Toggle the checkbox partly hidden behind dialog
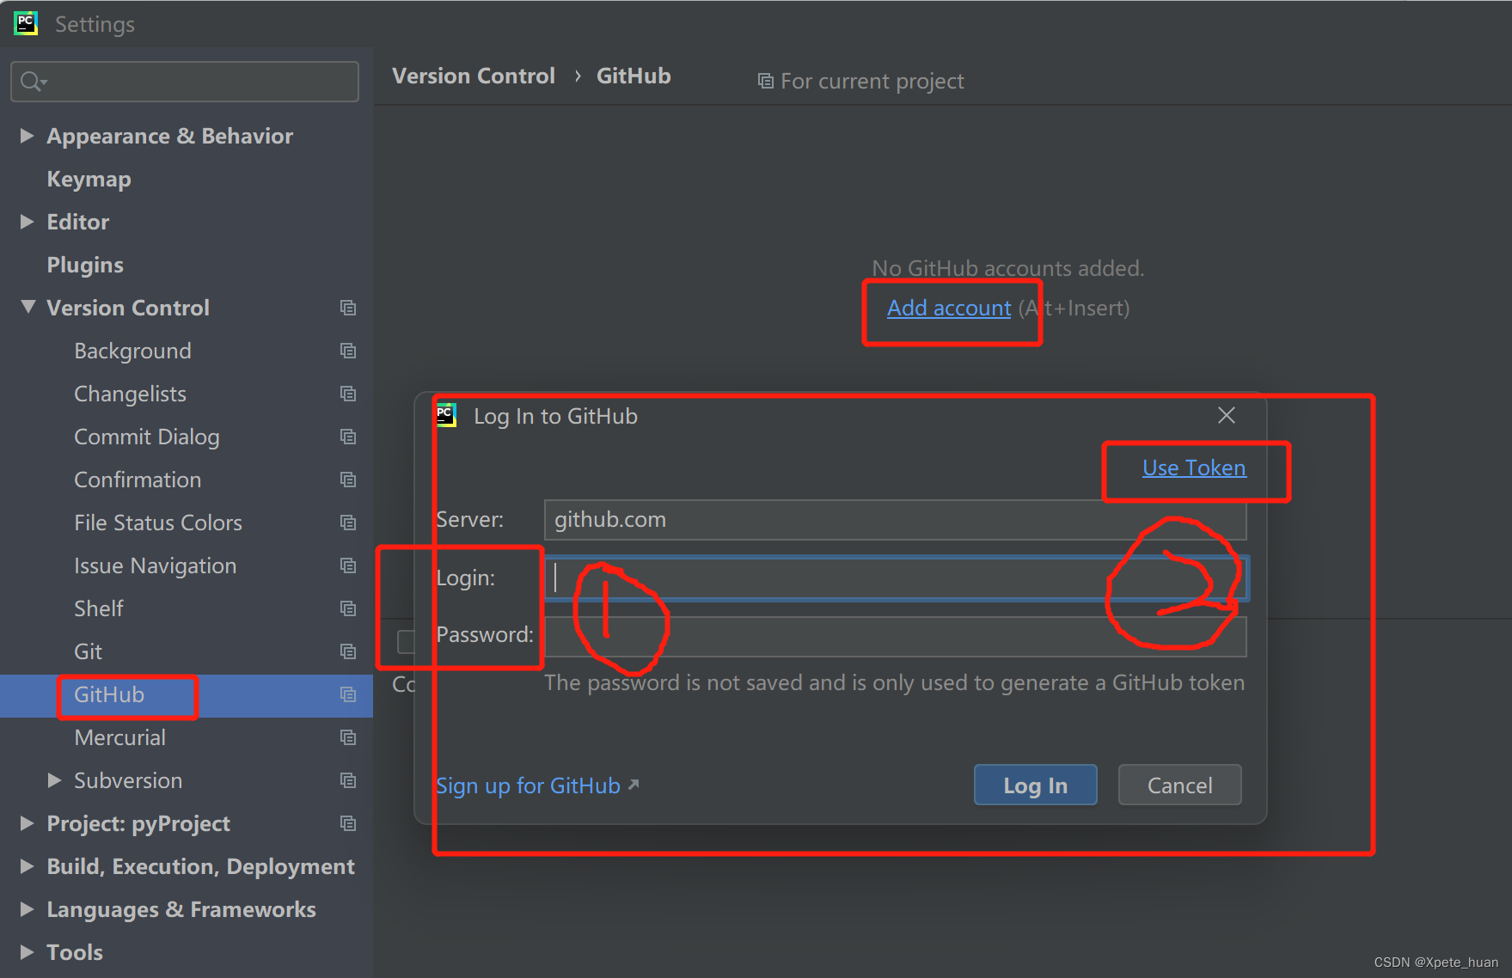The height and width of the screenshot is (978, 1512). tap(406, 642)
